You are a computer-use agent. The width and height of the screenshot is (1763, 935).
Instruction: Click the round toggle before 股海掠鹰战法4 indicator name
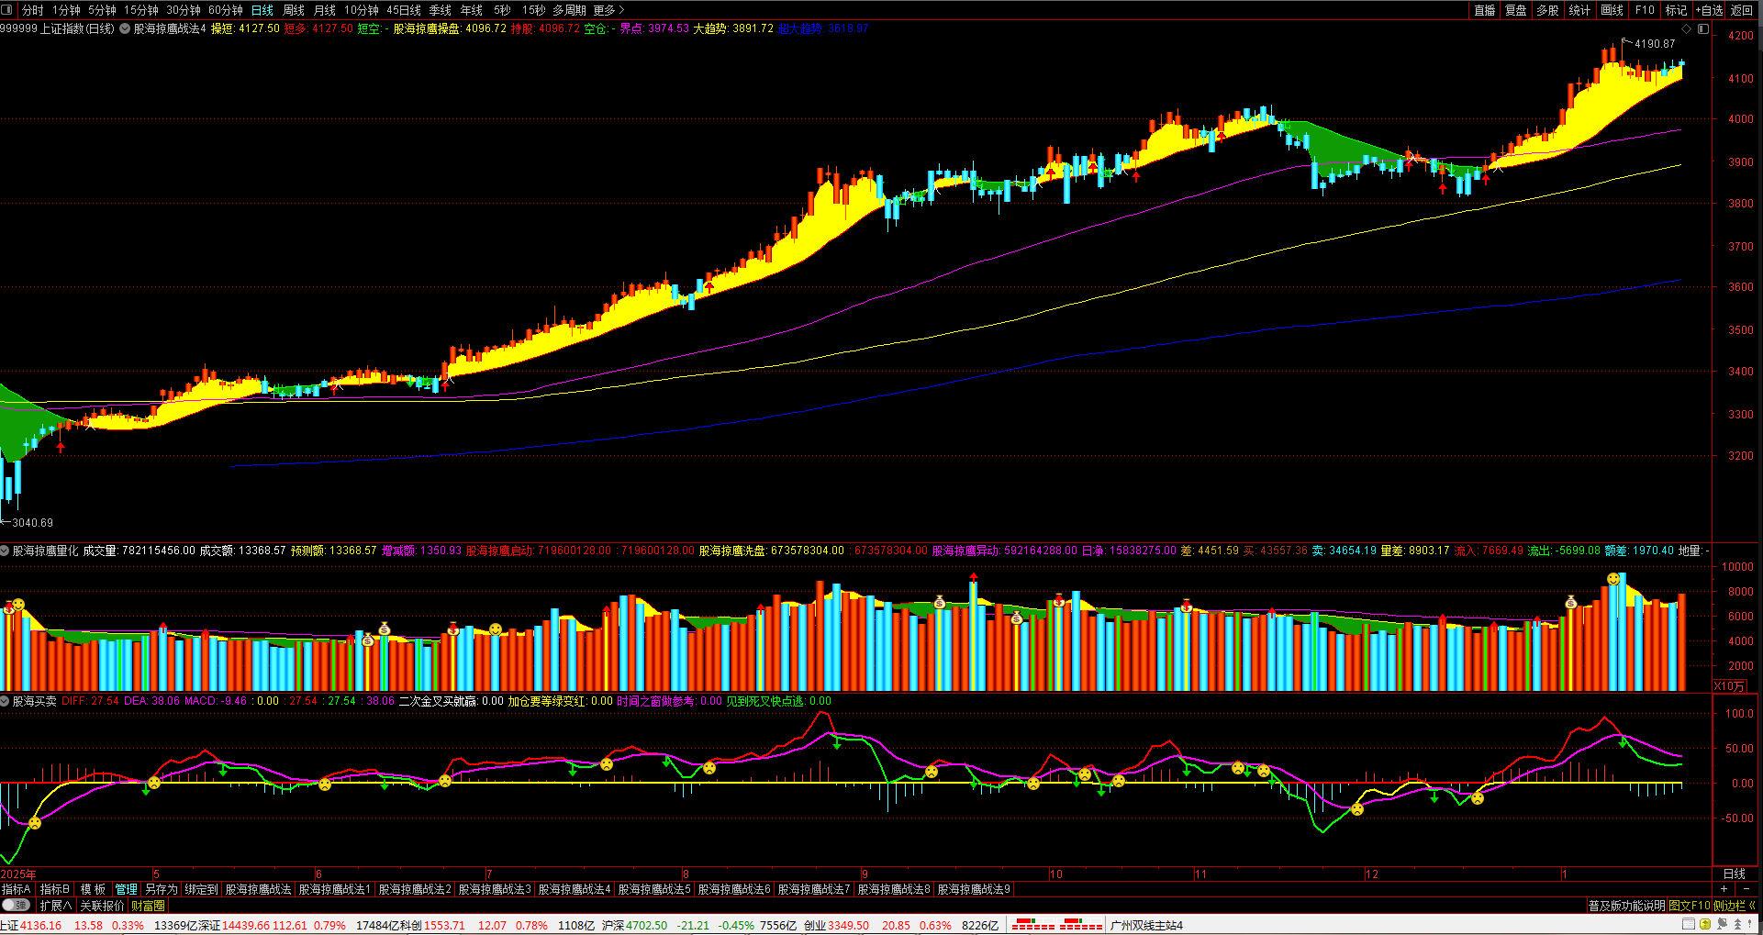[125, 28]
